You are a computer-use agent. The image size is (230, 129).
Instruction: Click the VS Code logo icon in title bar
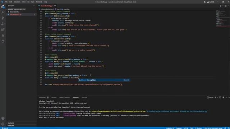2,2
